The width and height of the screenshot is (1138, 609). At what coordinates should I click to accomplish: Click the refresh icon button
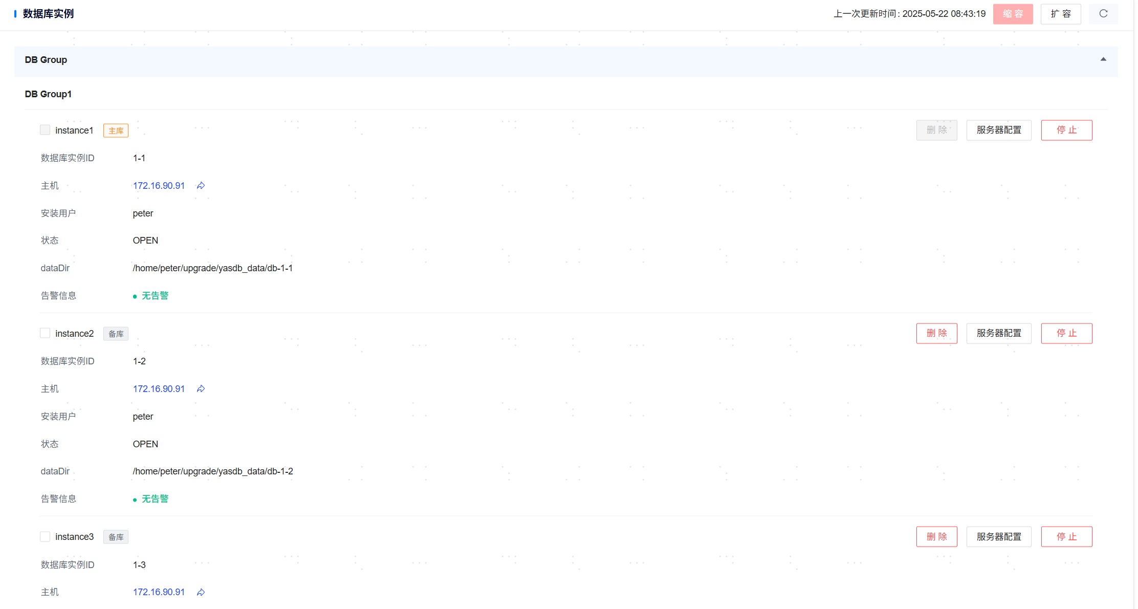coord(1103,14)
